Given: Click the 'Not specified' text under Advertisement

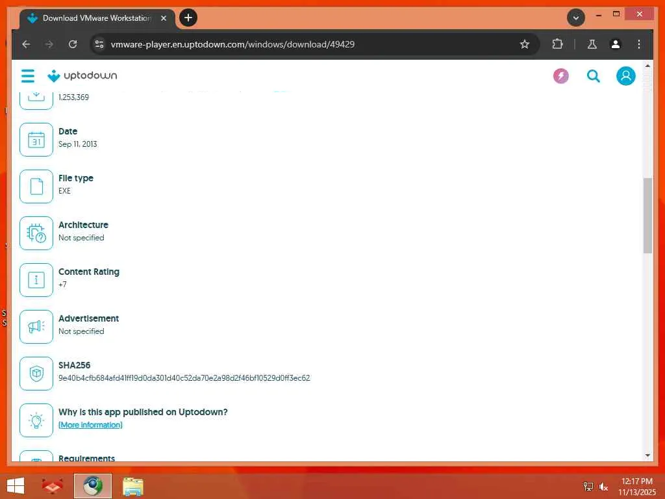Looking at the screenshot, I should coord(81,331).
